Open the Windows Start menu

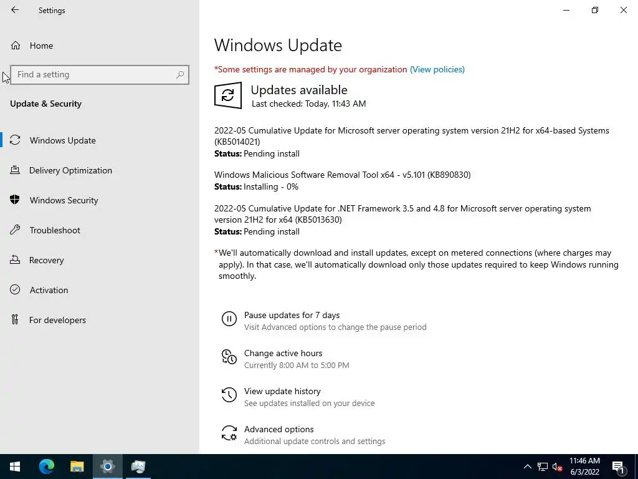click(x=15, y=467)
